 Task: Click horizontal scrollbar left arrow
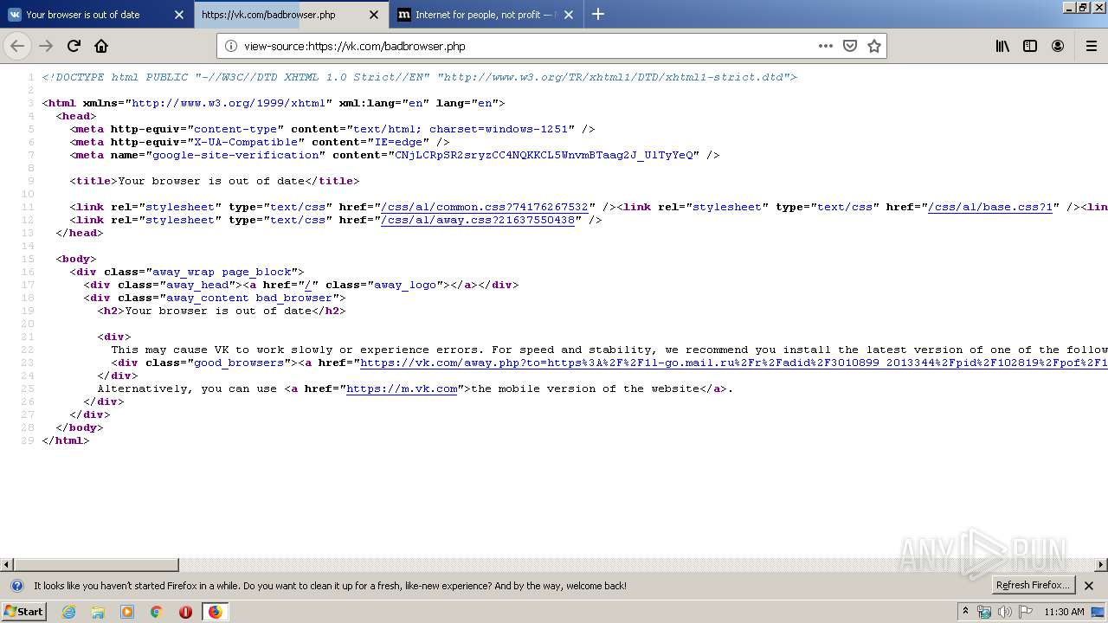point(7,564)
